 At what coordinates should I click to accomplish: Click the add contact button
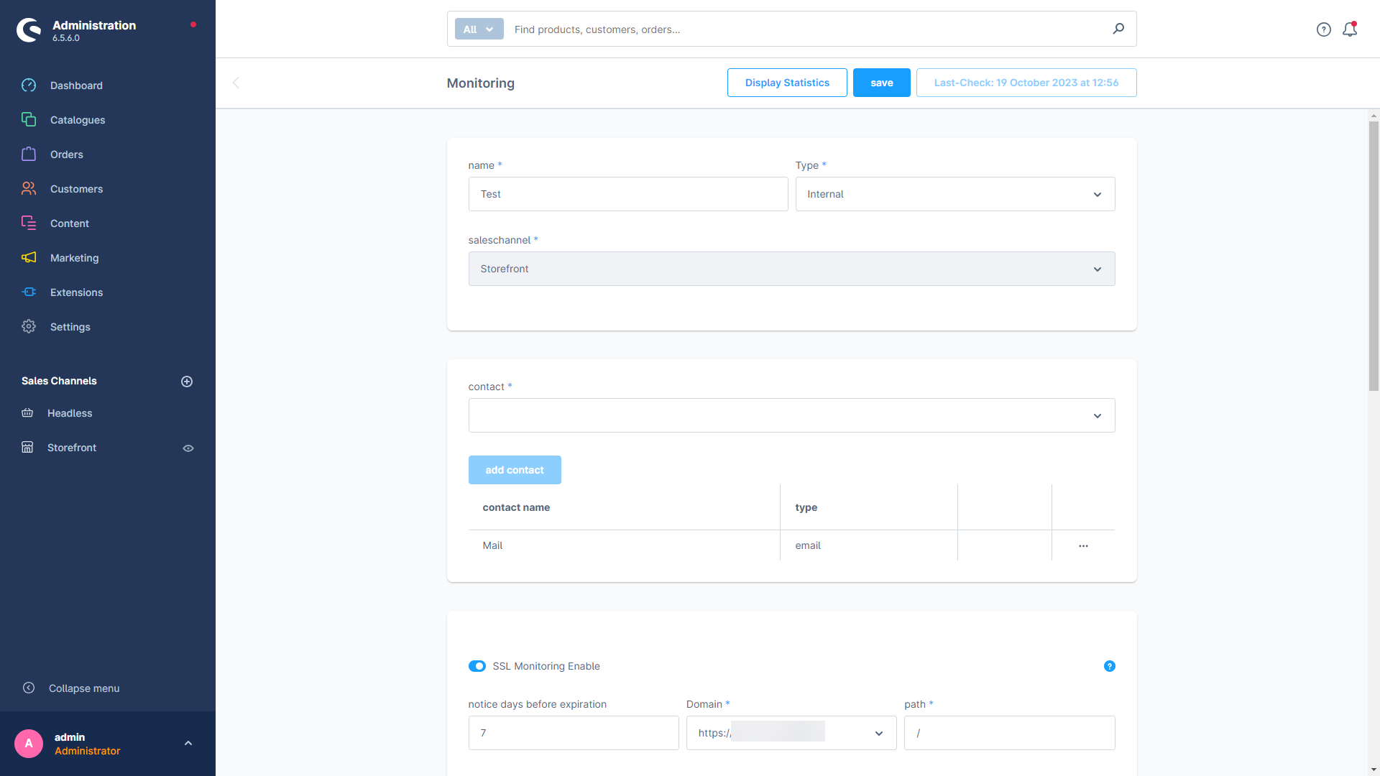coord(515,470)
